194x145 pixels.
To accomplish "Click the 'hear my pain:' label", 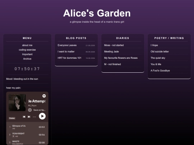I will (14, 88).
